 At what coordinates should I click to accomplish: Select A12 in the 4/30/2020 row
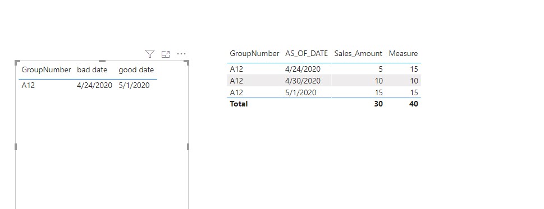236,81
